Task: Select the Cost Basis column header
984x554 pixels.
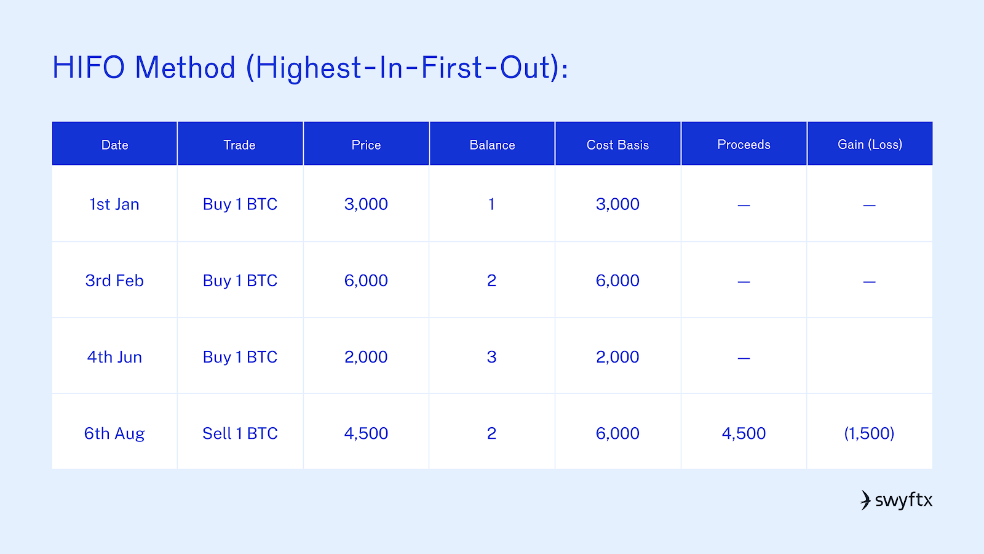Action: [x=618, y=145]
